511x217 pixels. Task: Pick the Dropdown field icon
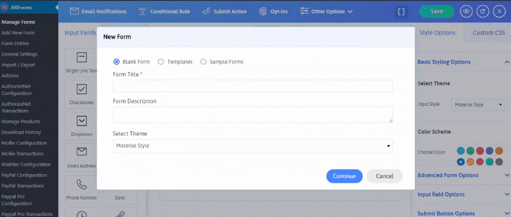(81, 122)
